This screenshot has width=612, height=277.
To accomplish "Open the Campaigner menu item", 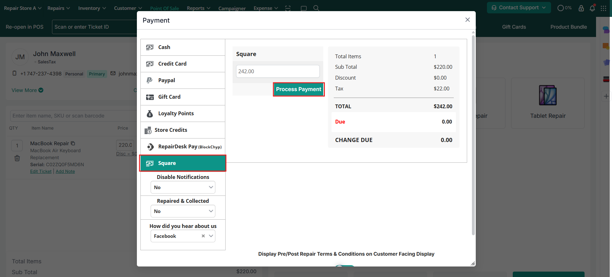I will 232,8.
